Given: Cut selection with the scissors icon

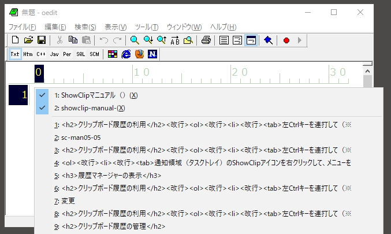Looking at the screenshot, I should coord(59,40).
